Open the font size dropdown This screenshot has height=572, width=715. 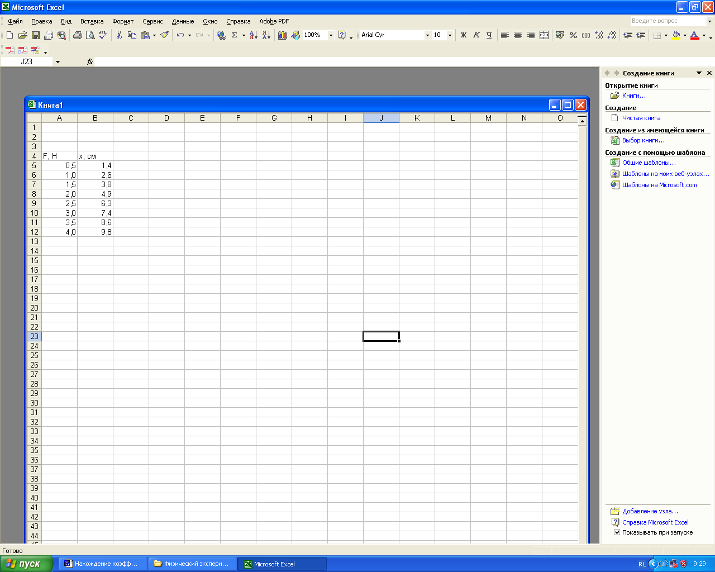coord(450,35)
